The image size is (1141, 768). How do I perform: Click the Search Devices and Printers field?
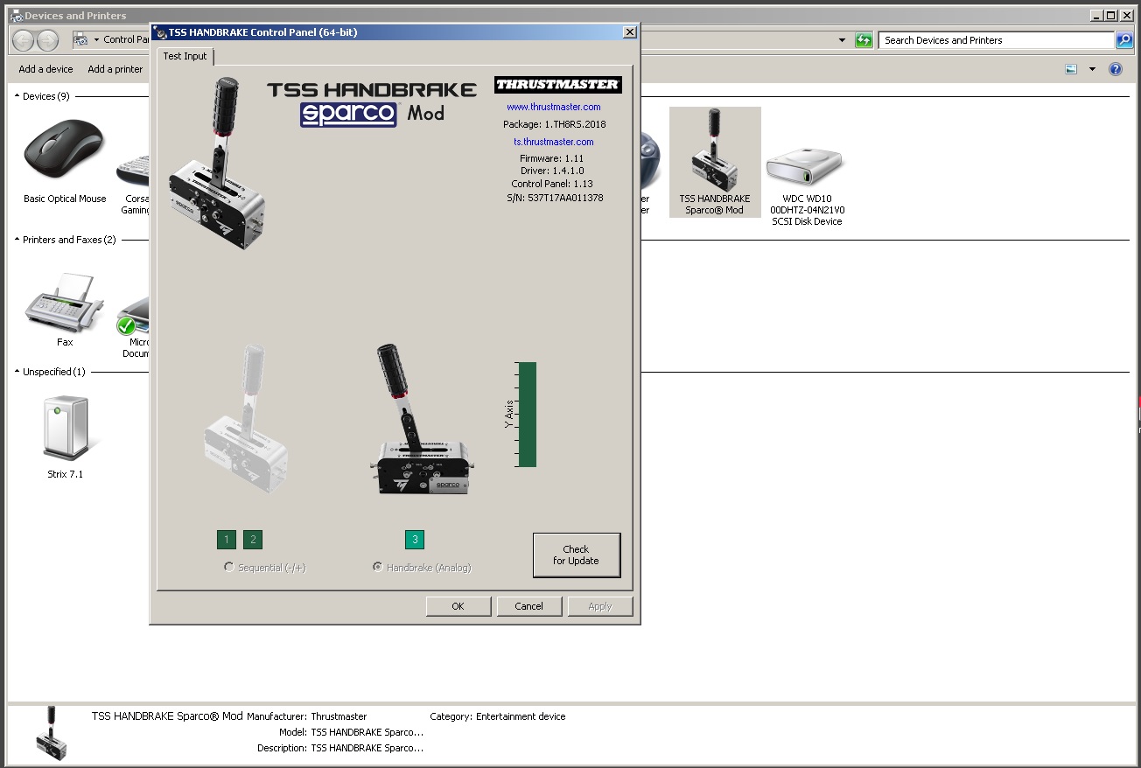tap(997, 40)
